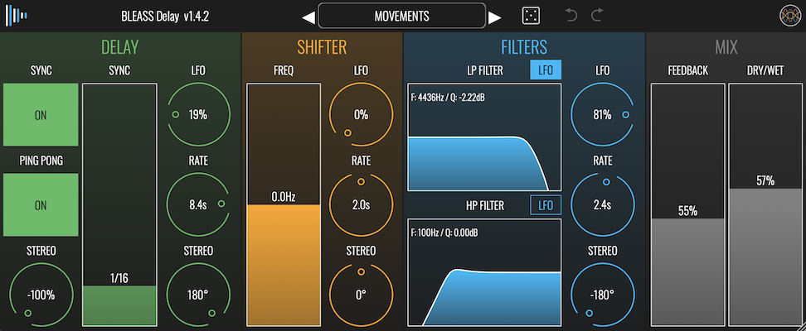Toggle the PING PONG ON button
Viewport: 806px width, 331px height.
pyautogui.click(x=41, y=204)
